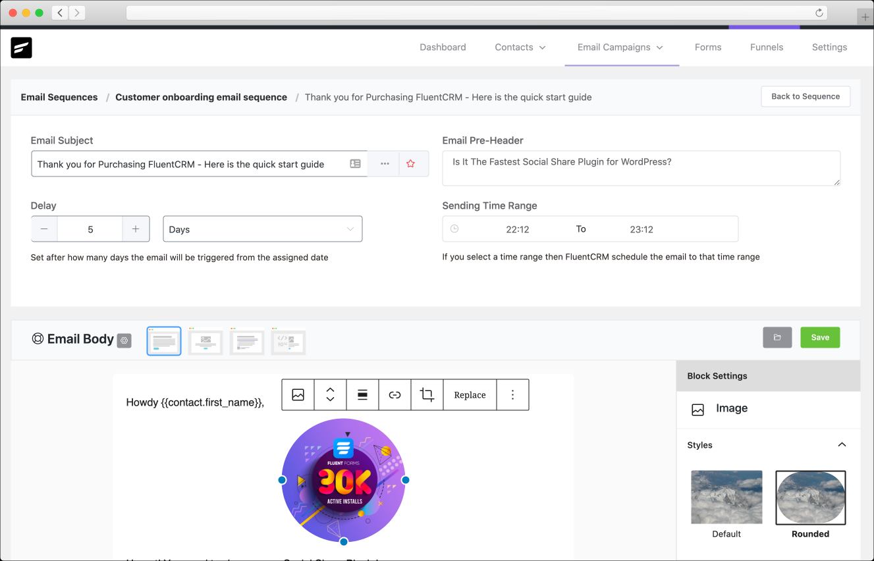Go to the Funnels tab

click(766, 47)
